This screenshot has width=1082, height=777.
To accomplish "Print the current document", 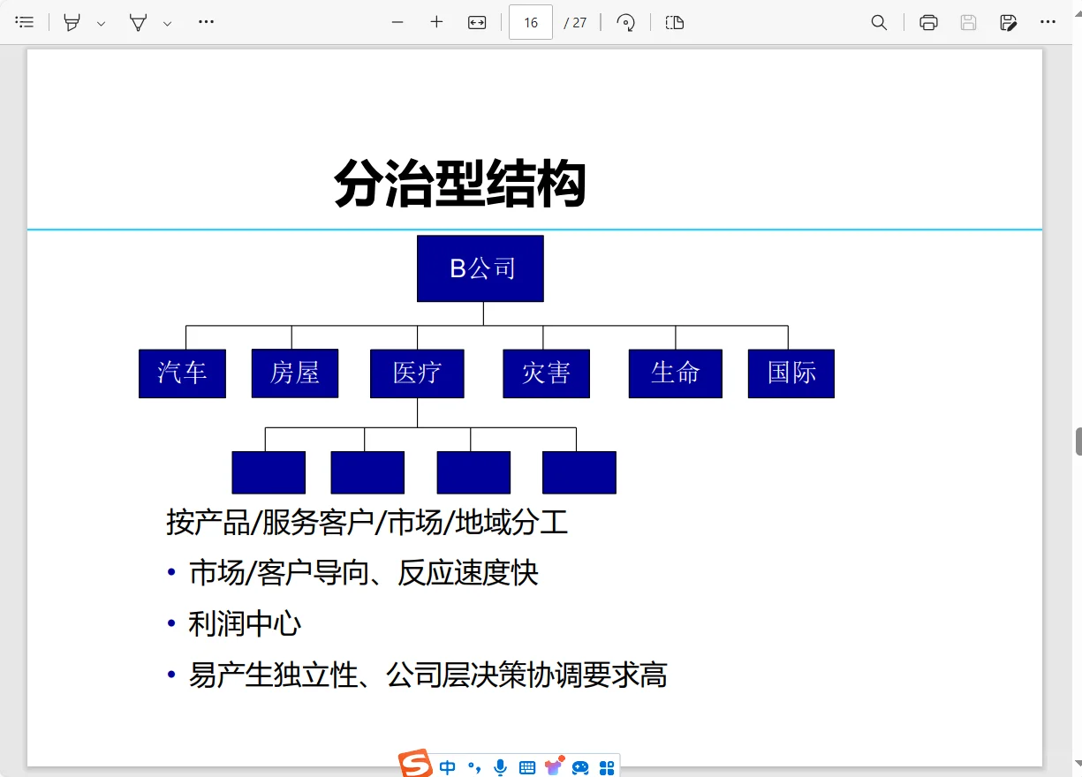I will (x=927, y=22).
